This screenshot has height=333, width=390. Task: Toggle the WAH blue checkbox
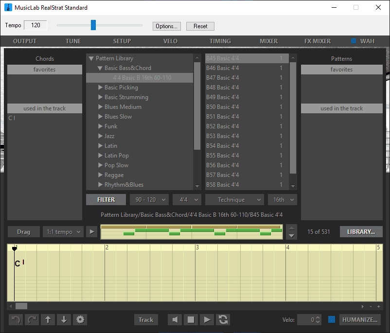[x=353, y=41]
